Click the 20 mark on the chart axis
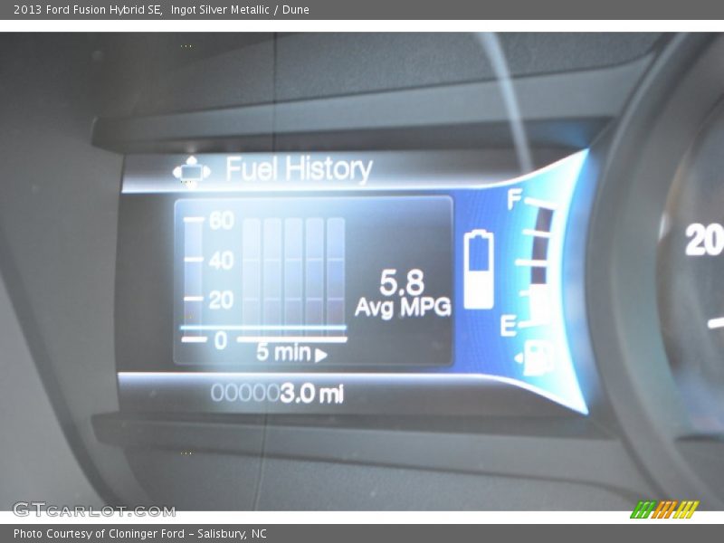Image resolution: width=724 pixels, height=543 pixels. click(222, 300)
